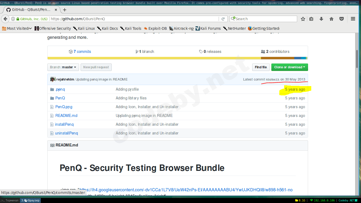Bookmark this page with the star icon
Image resolution: width=361 pixels, height=203 pixels.
click(x=303, y=19)
